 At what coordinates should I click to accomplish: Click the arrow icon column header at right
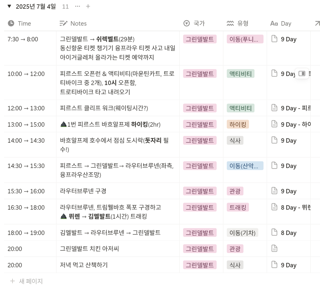317,23
